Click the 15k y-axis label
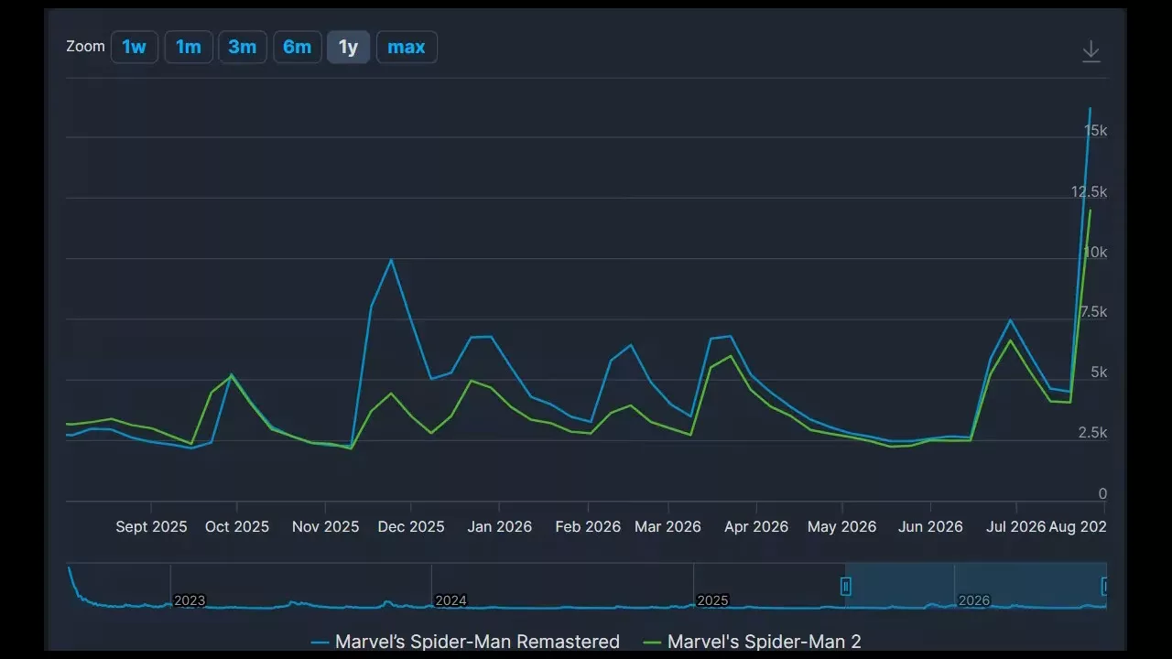The image size is (1172, 659). pyautogui.click(x=1096, y=131)
